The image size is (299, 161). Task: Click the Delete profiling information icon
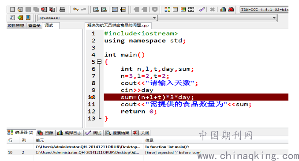(231, 9)
